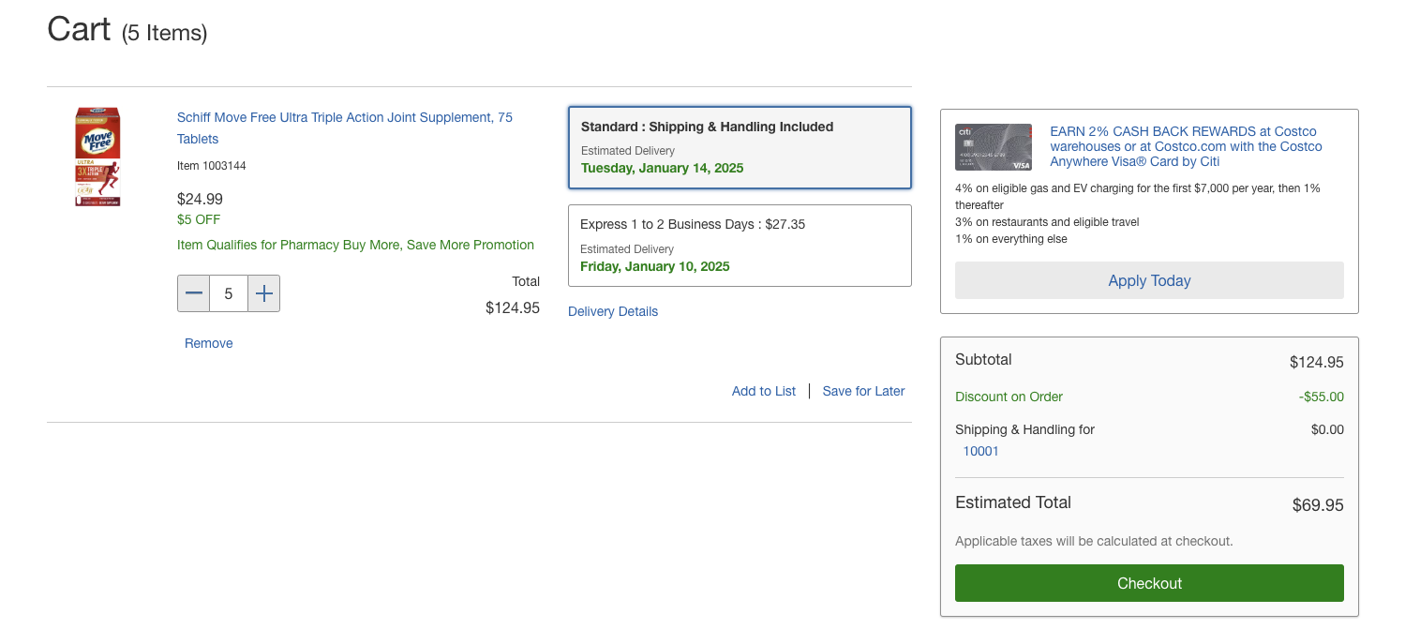Remove the item from the cart
The width and height of the screenshot is (1420, 644).
point(209,343)
